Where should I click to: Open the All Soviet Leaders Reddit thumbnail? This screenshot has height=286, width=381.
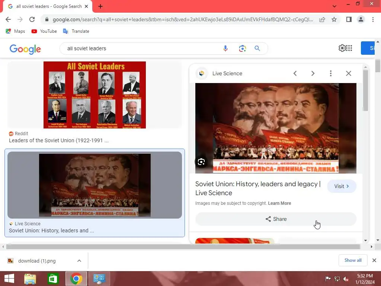tap(95, 95)
